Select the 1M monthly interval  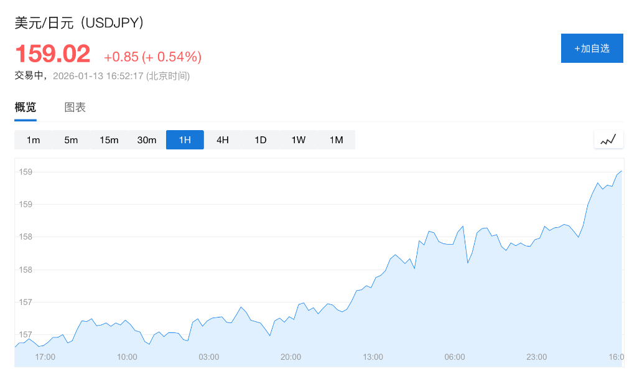click(x=337, y=140)
